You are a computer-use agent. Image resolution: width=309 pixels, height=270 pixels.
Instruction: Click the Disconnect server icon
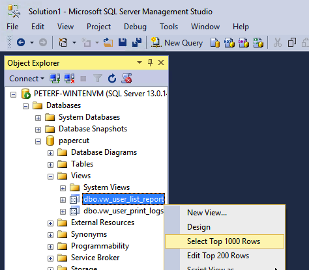point(69,78)
